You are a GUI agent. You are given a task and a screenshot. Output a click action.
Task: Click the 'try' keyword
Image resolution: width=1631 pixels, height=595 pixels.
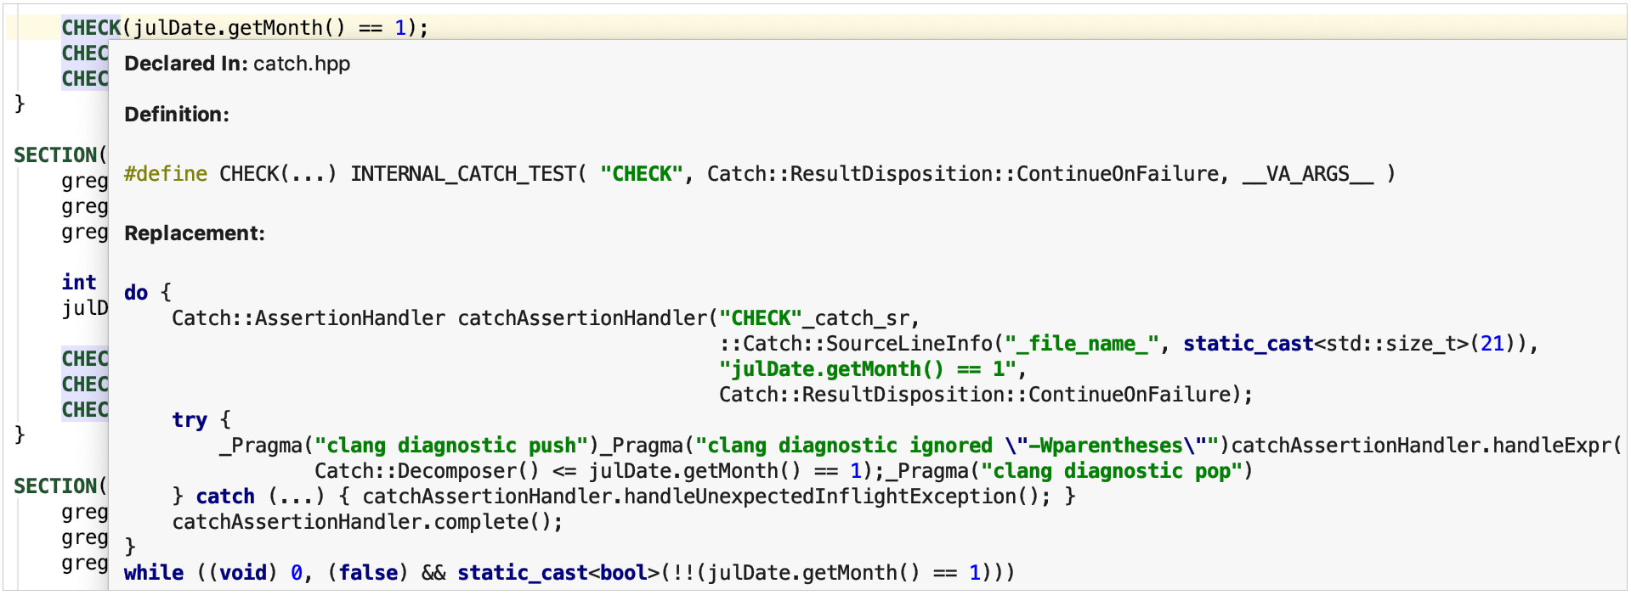pos(190,420)
